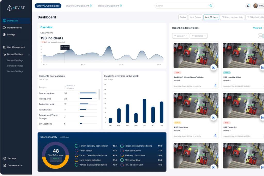Screen dimensions: 264x176
Task: Click the 193 Incidents heading
Action: [x=52, y=38]
